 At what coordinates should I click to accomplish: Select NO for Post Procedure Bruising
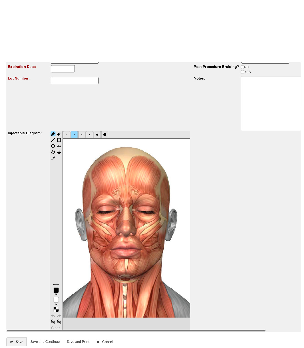[242, 67]
